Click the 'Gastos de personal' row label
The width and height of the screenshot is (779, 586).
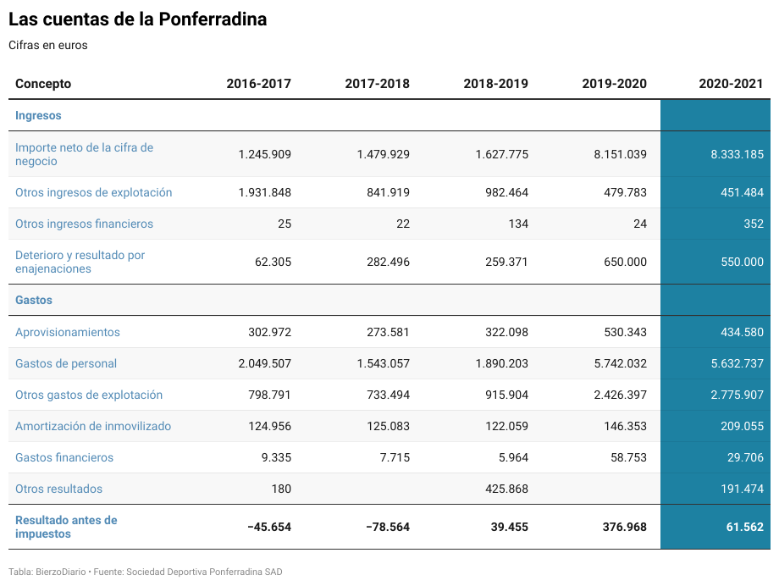click(66, 363)
